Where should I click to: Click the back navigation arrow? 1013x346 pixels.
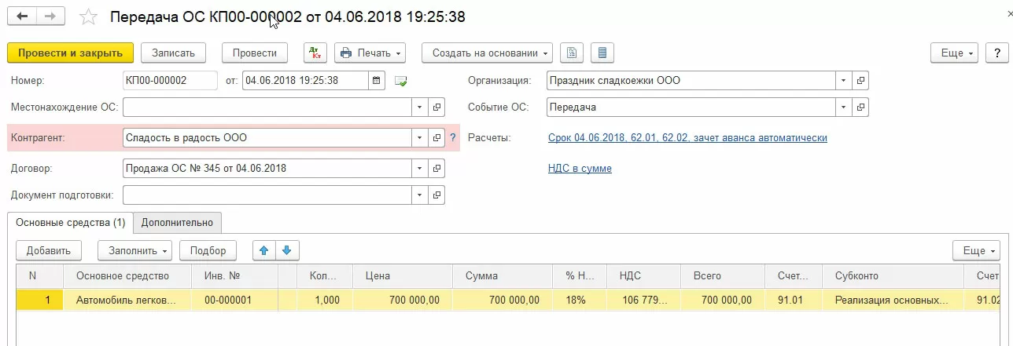(24, 16)
